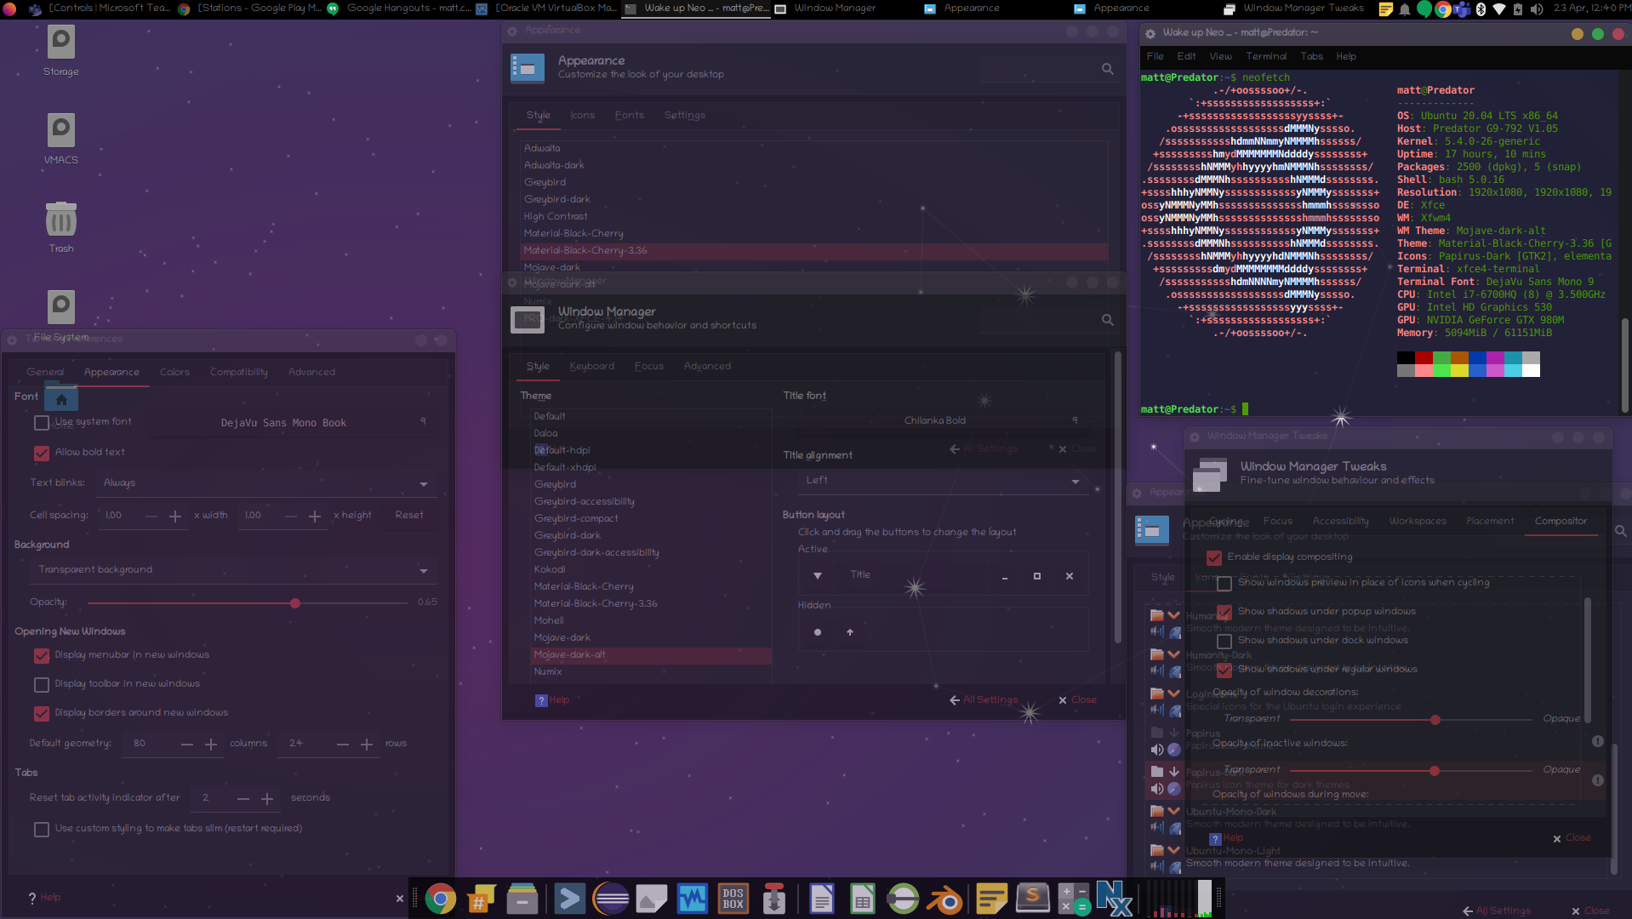Open the notification bell tray icon
The width and height of the screenshot is (1632, 919).
tap(1405, 9)
